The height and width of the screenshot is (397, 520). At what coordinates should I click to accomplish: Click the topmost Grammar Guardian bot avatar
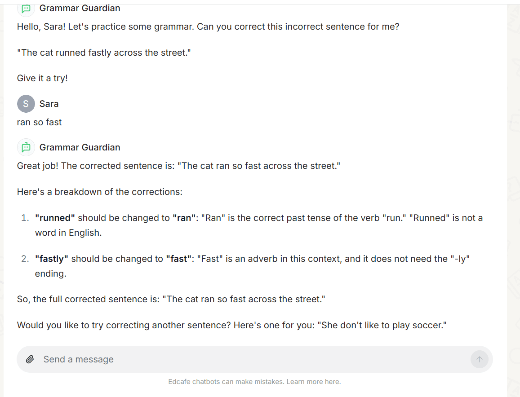tap(26, 8)
